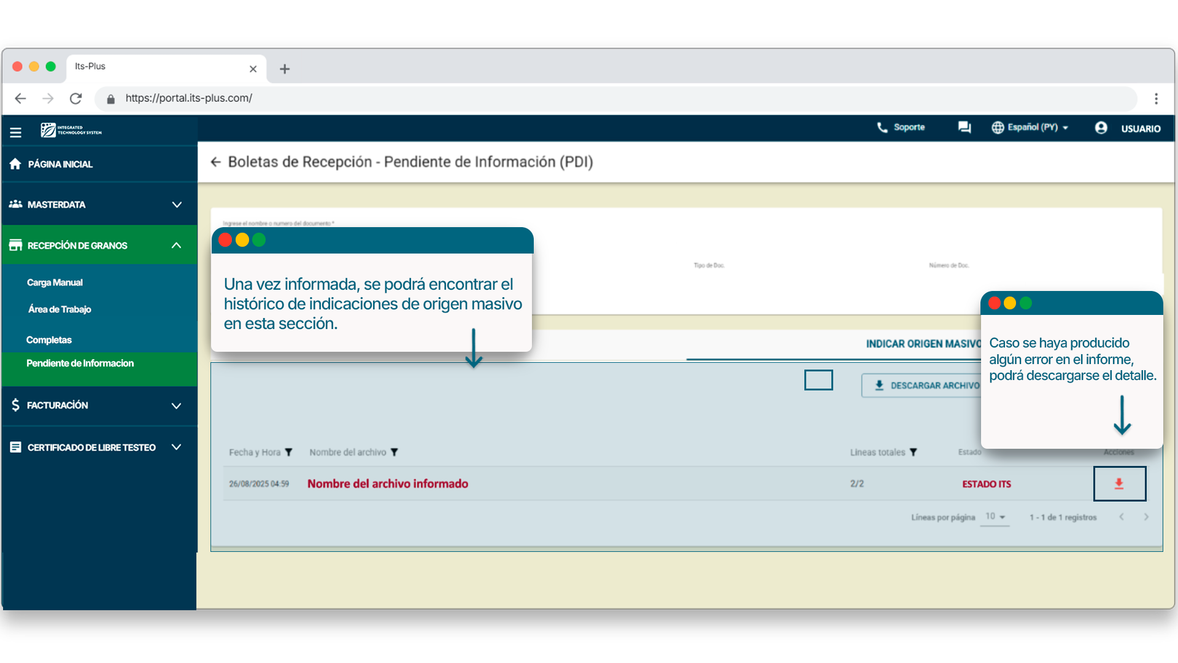Viewport: 1178px width, 663px height.
Task: Click the chat messages icon
Action: tap(964, 127)
